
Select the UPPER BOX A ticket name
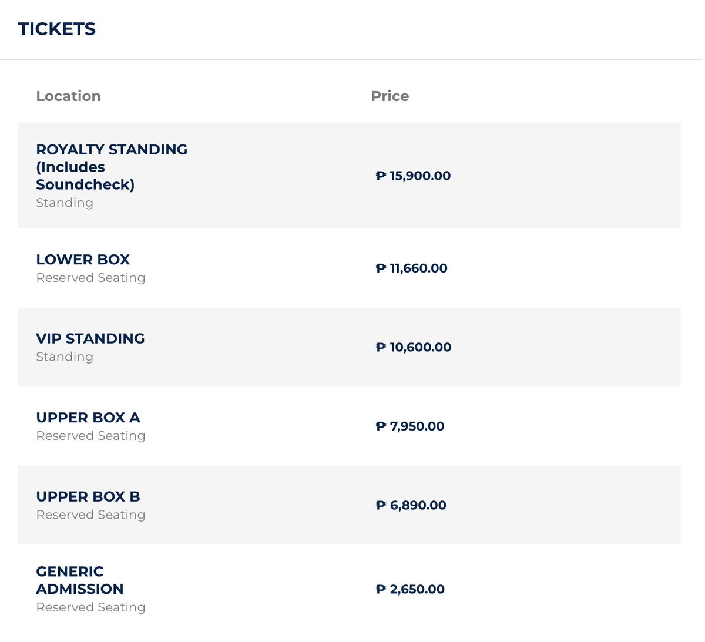88,418
